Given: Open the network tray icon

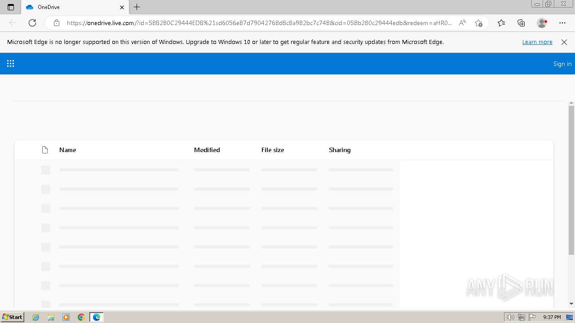Looking at the screenshot, I should pyautogui.click(x=522, y=317).
